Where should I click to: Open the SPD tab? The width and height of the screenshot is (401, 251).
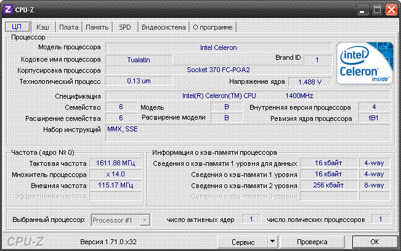(125, 27)
